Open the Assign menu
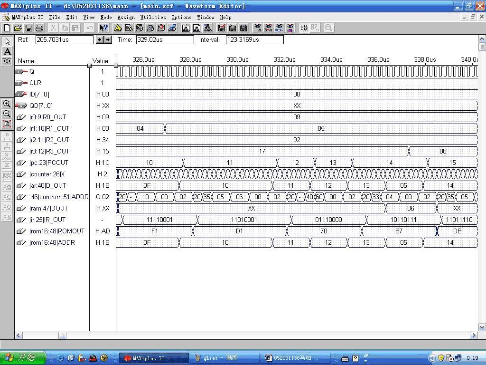The image size is (486, 365). [x=126, y=18]
